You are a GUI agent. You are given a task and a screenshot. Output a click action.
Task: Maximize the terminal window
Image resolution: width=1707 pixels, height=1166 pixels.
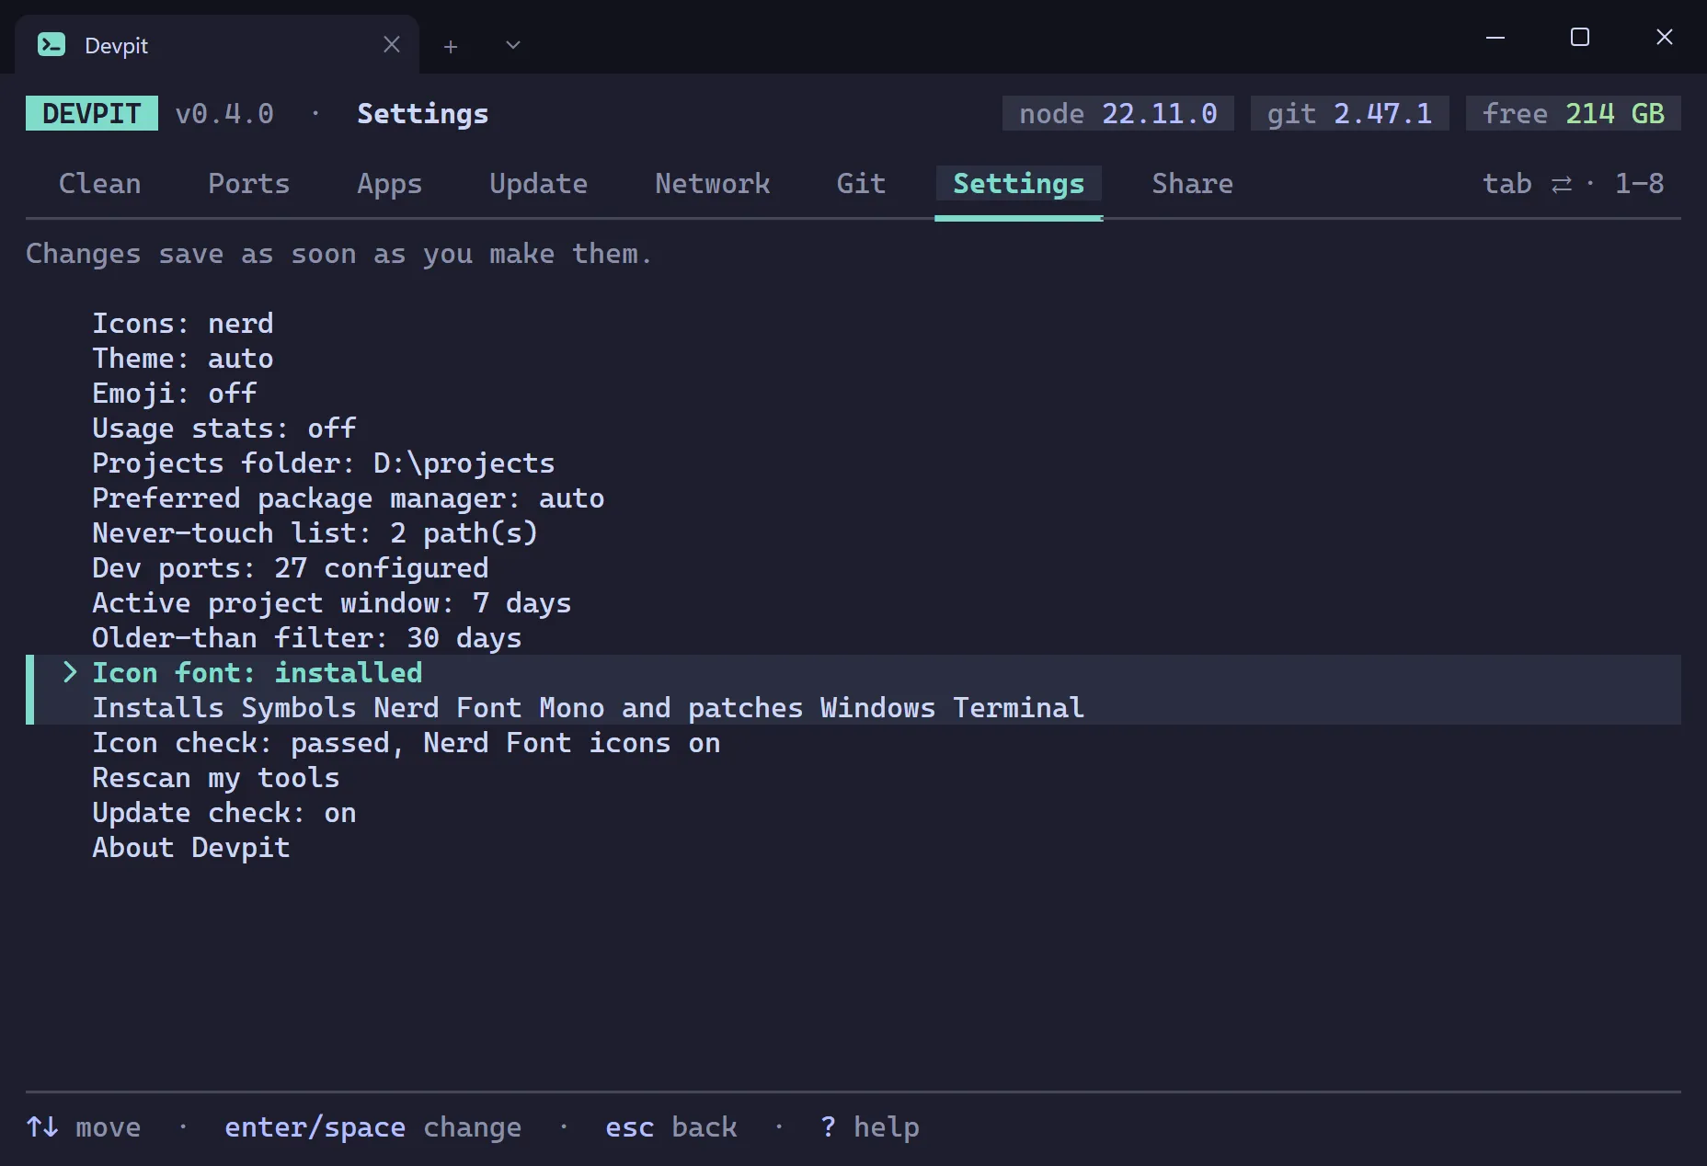click(x=1580, y=37)
